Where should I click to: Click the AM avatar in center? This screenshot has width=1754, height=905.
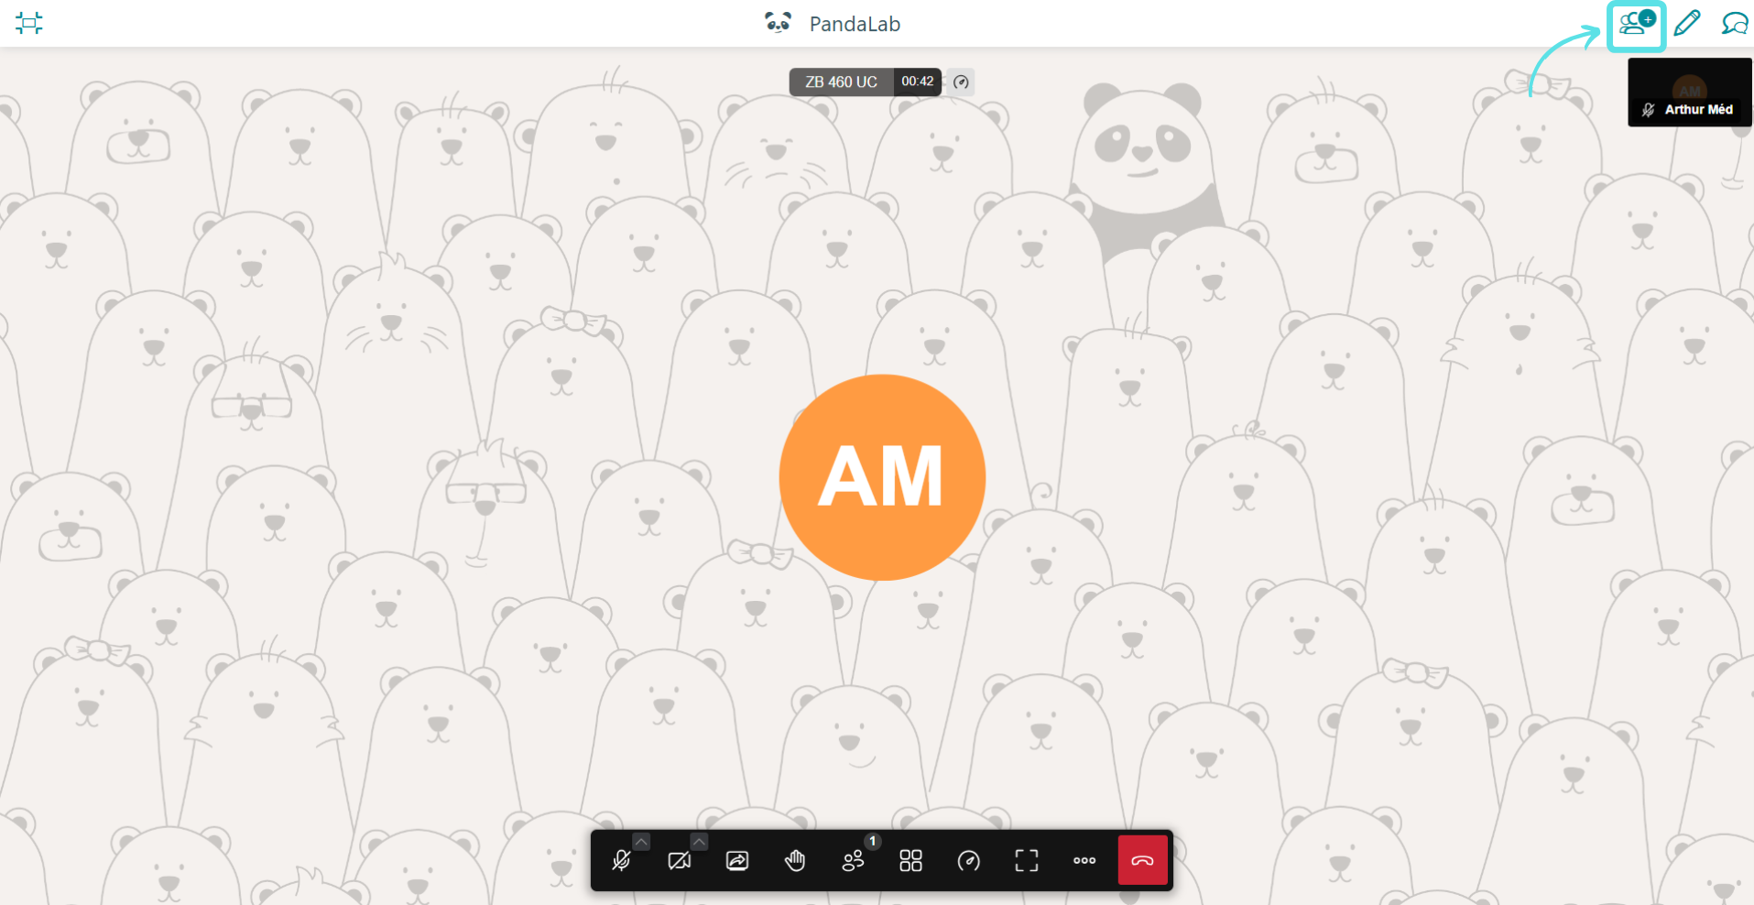[x=882, y=477]
